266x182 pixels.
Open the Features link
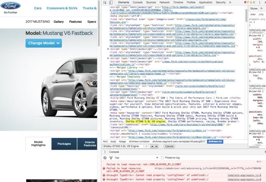pos(75,22)
